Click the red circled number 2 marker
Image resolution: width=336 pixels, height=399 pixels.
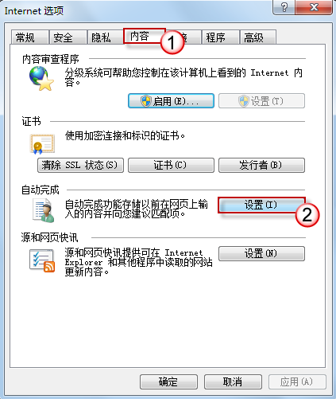(307, 215)
